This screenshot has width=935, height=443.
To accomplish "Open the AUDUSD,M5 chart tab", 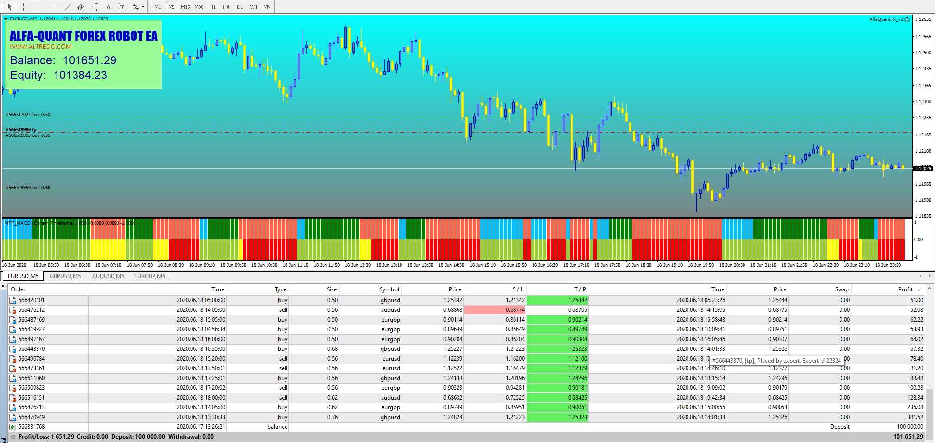I will click(108, 276).
